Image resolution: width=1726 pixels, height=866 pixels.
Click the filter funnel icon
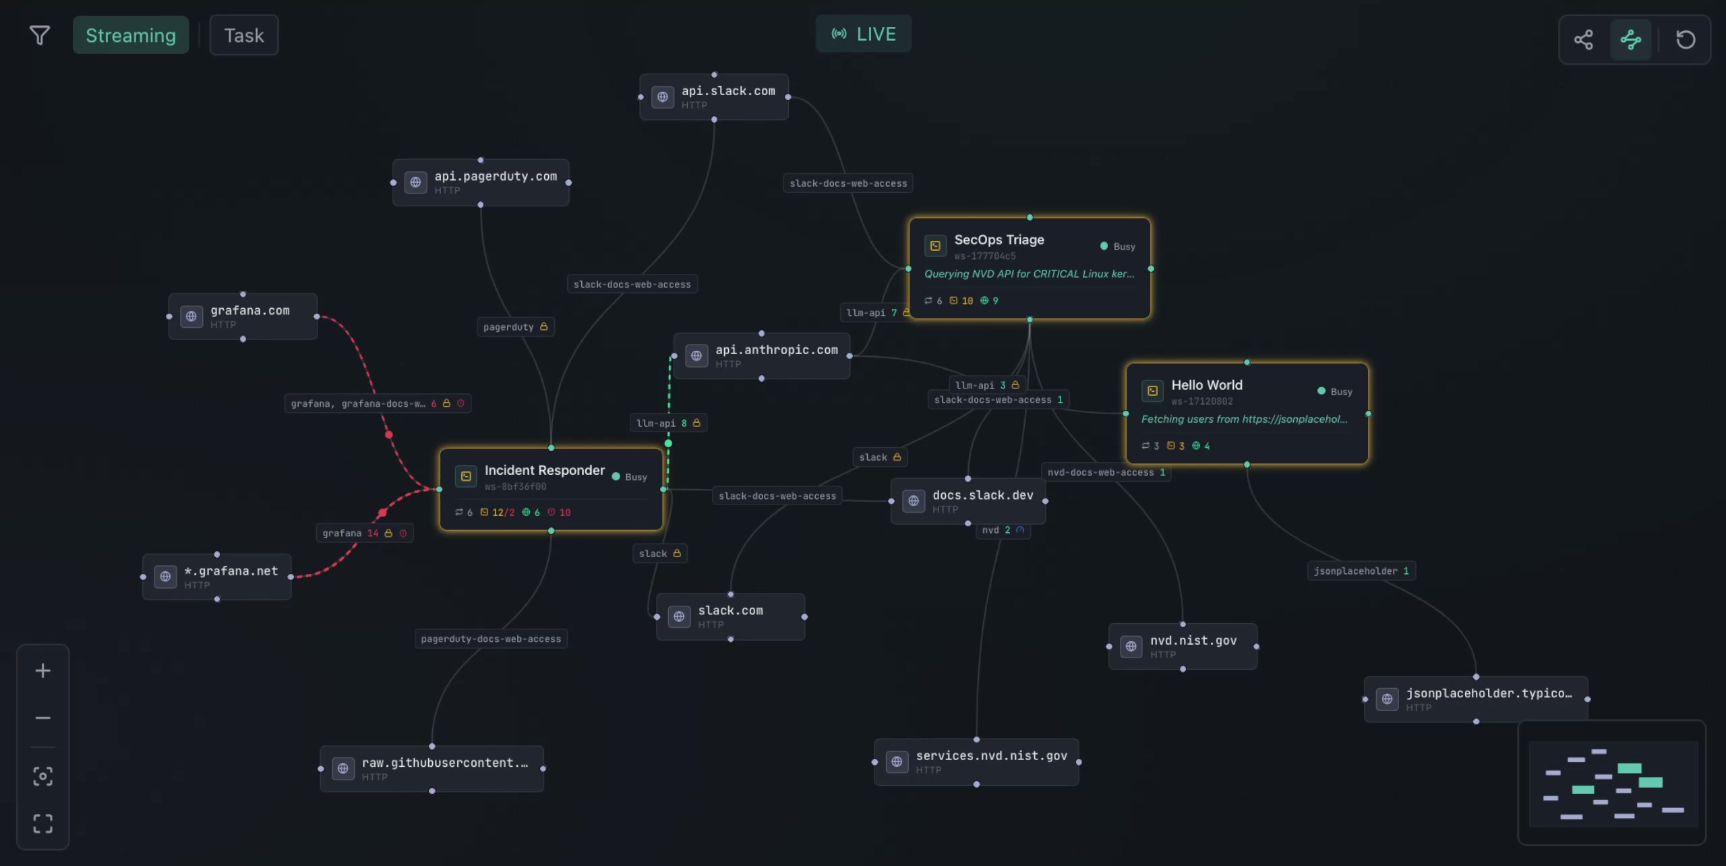[x=40, y=35]
